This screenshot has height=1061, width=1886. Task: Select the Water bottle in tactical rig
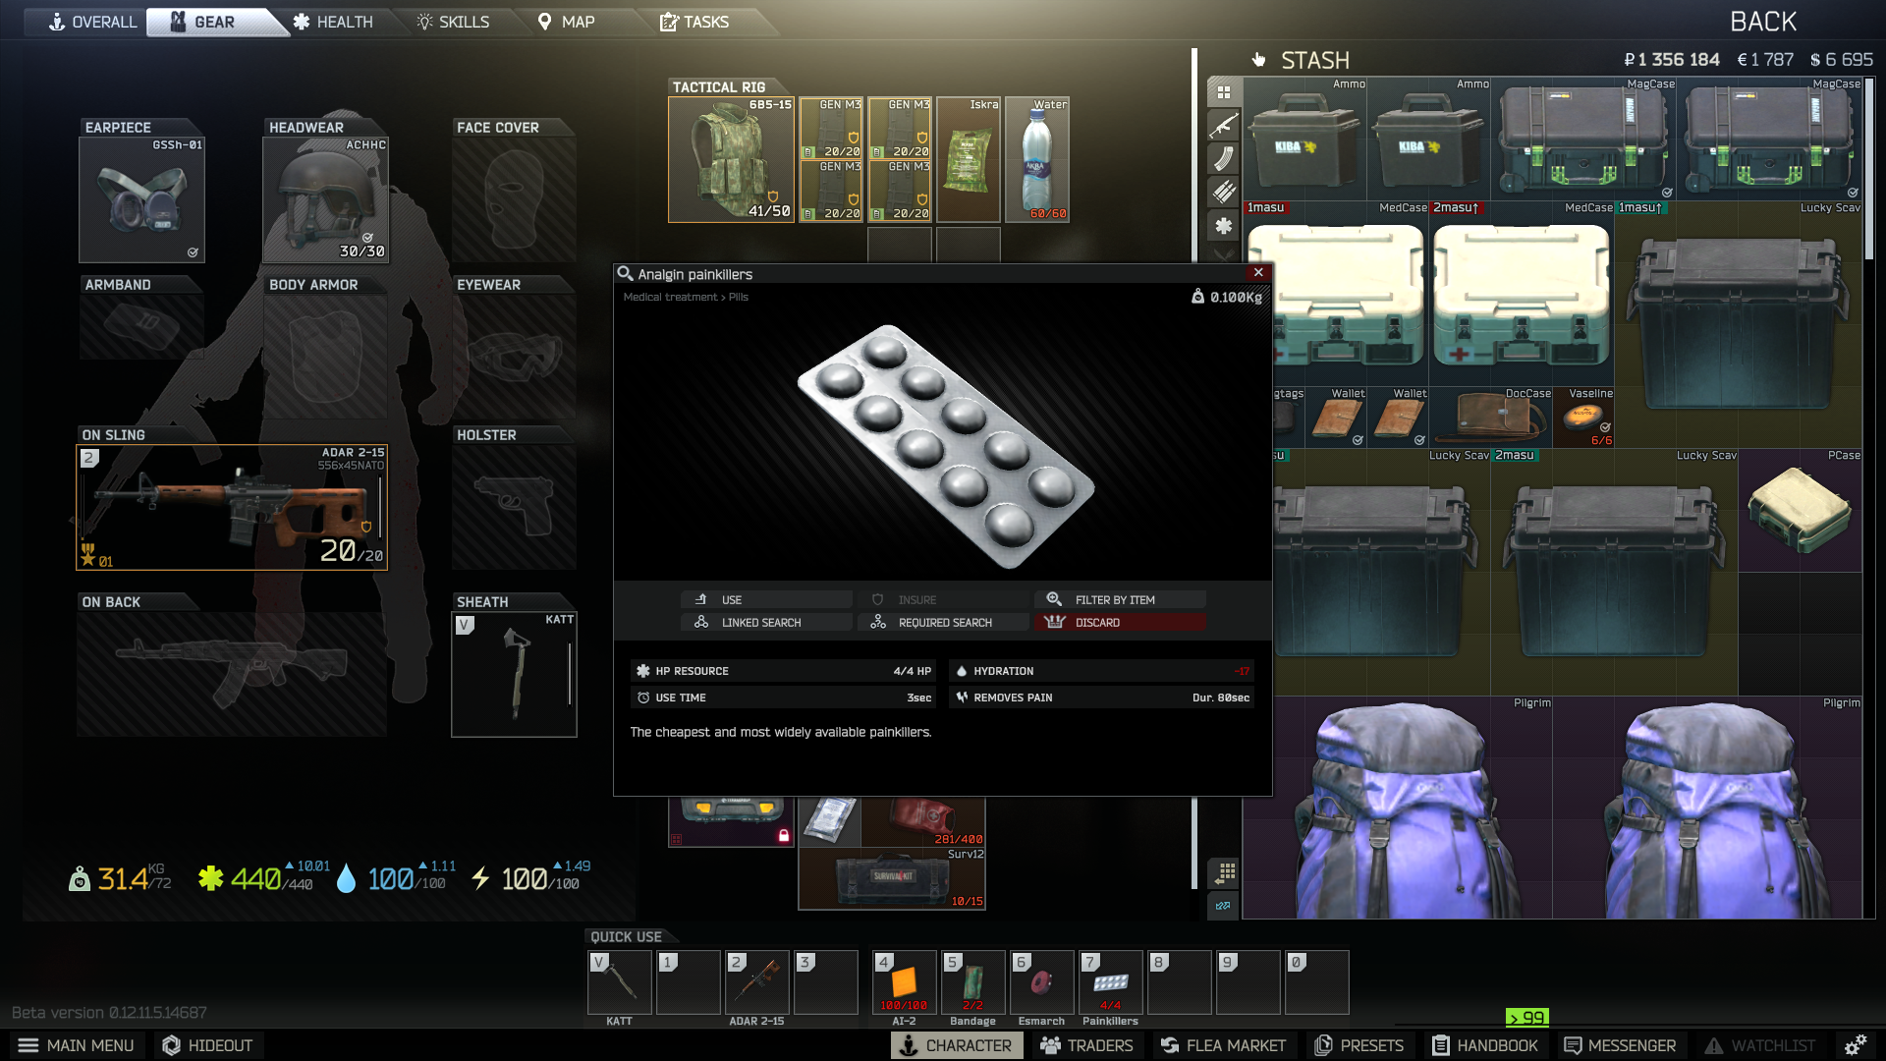click(x=1037, y=159)
